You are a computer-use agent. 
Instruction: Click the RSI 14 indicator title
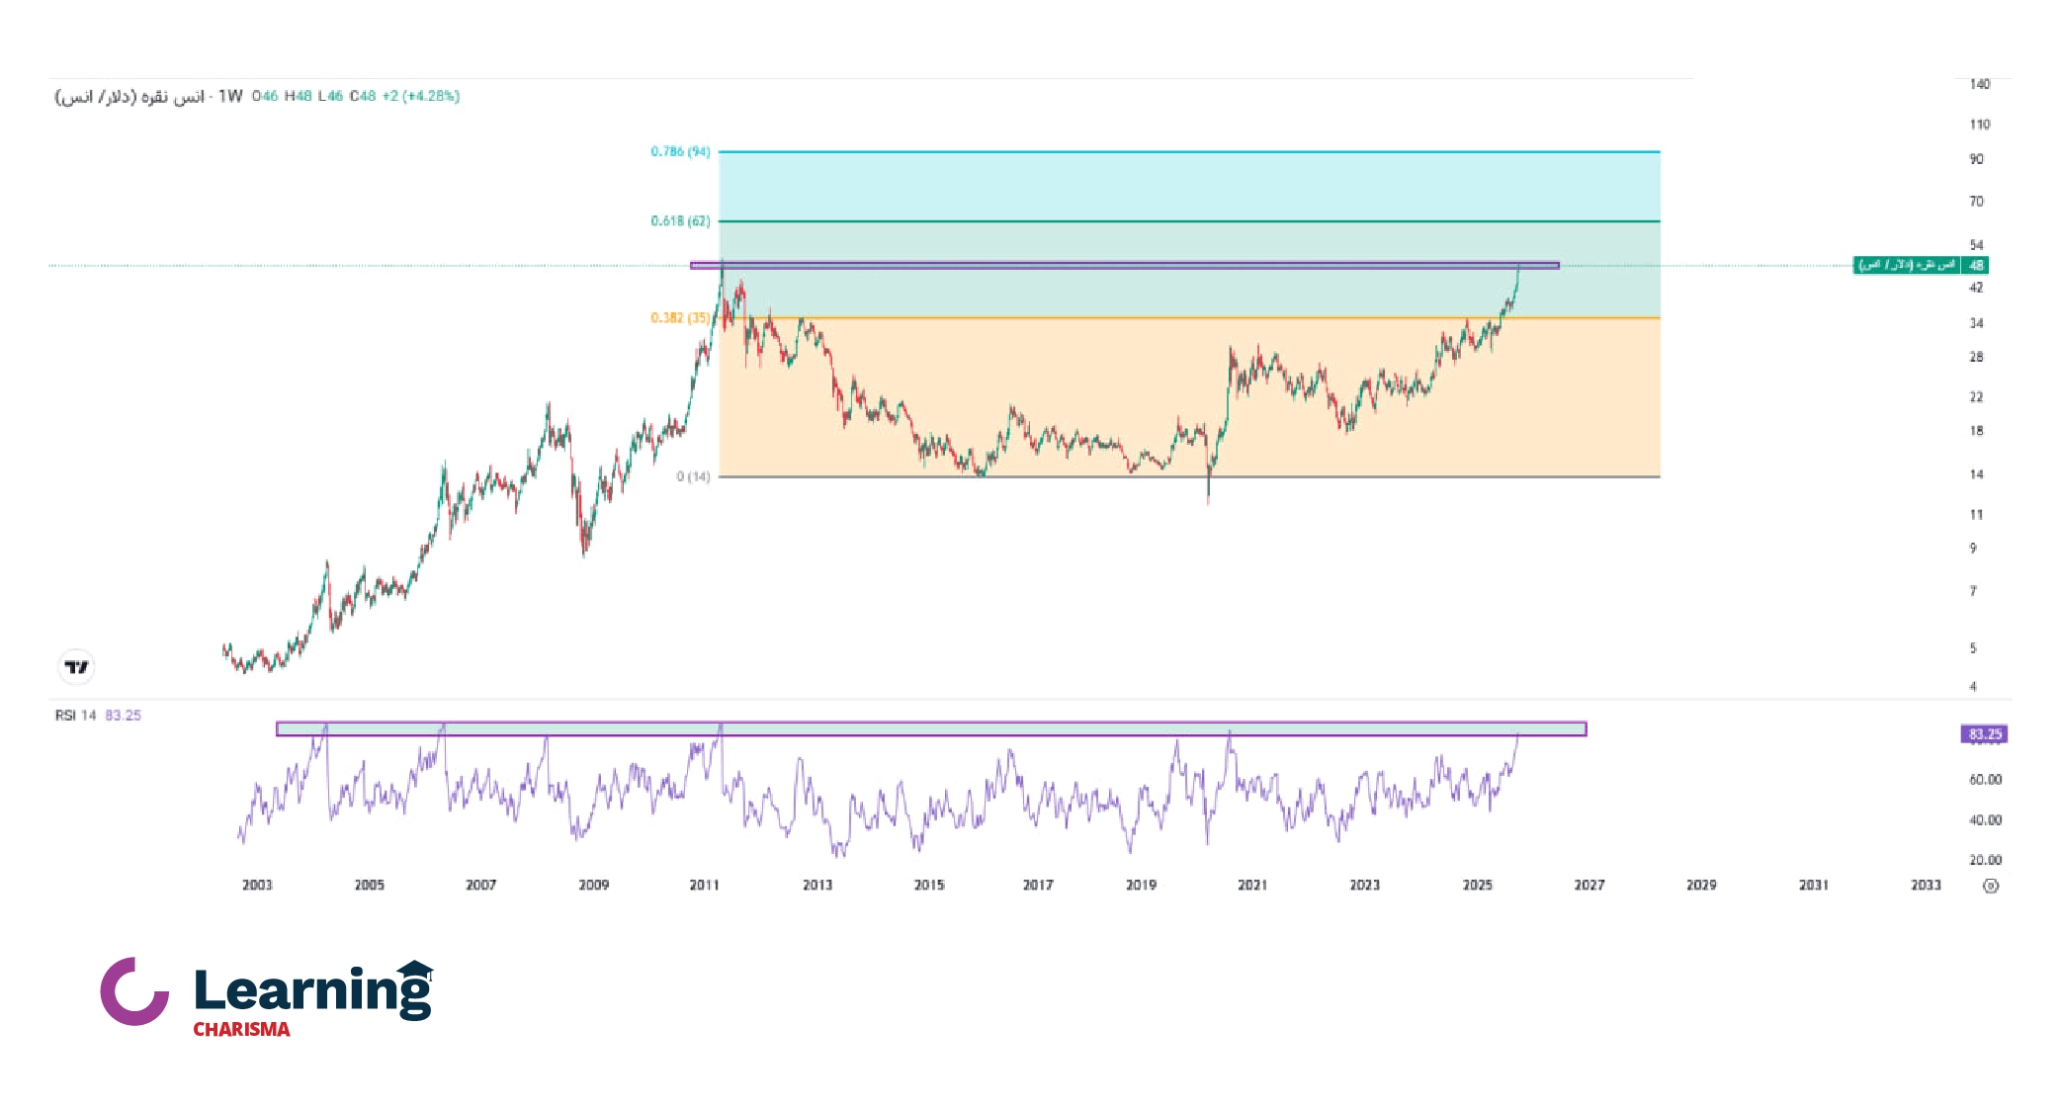pyautogui.click(x=75, y=715)
